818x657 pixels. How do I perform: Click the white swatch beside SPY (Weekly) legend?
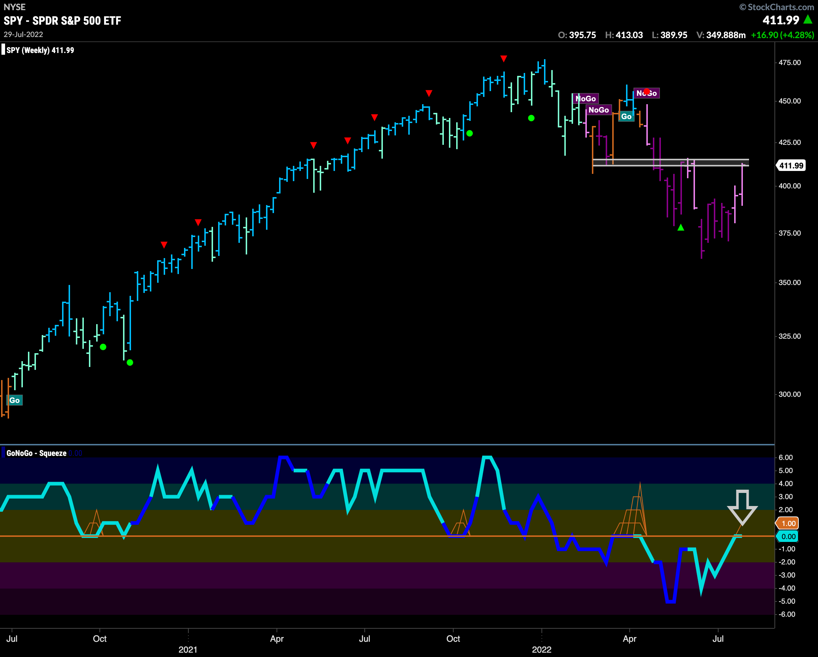[3, 50]
